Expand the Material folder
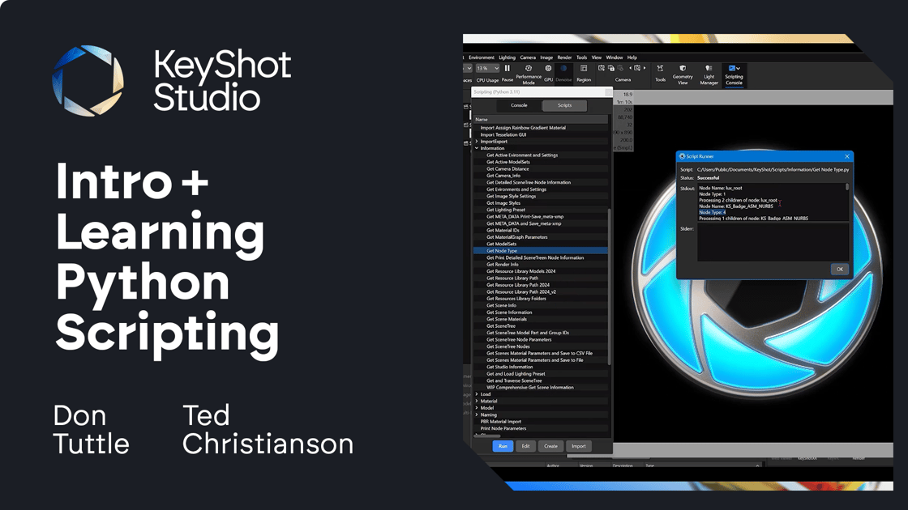This screenshot has height=510, width=908. click(478, 402)
